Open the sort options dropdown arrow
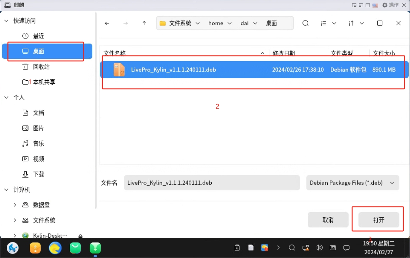The width and height of the screenshot is (410, 258). (x=362, y=23)
